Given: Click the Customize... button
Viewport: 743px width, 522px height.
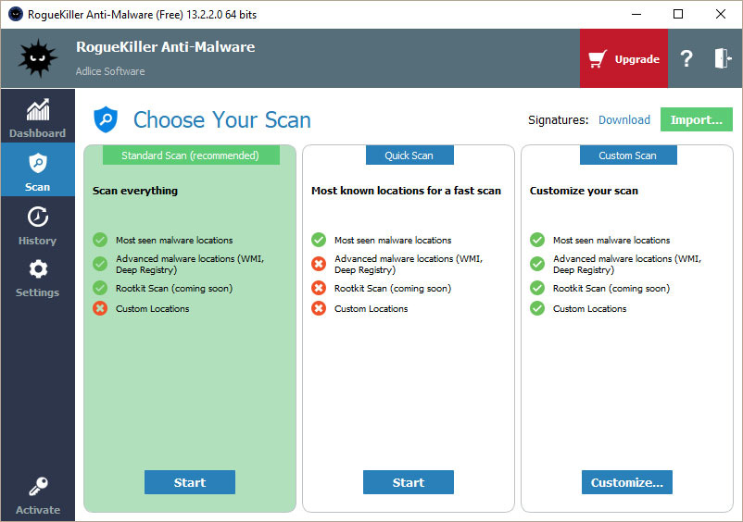Looking at the screenshot, I should tap(627, 482).
